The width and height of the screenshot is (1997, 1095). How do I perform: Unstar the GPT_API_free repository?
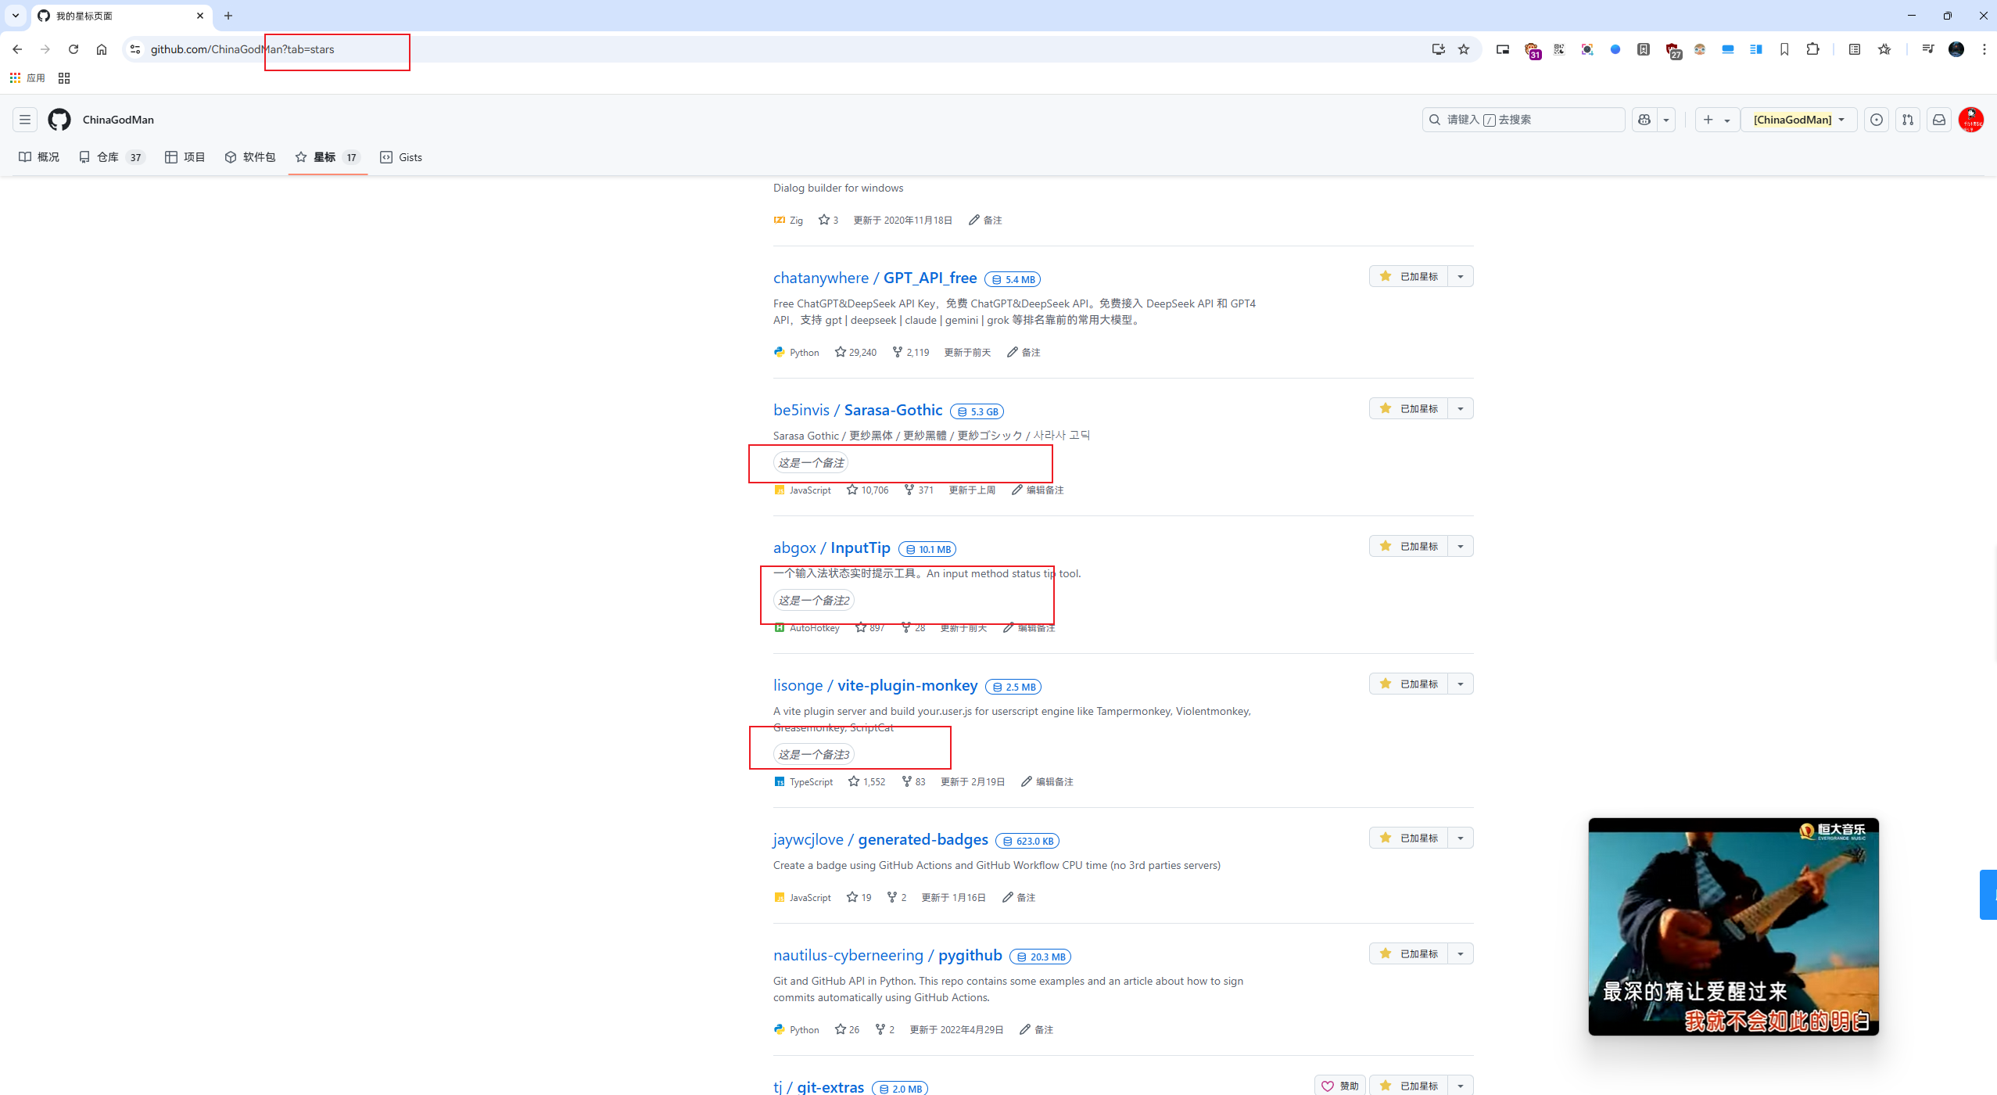tap(1408, 276)
